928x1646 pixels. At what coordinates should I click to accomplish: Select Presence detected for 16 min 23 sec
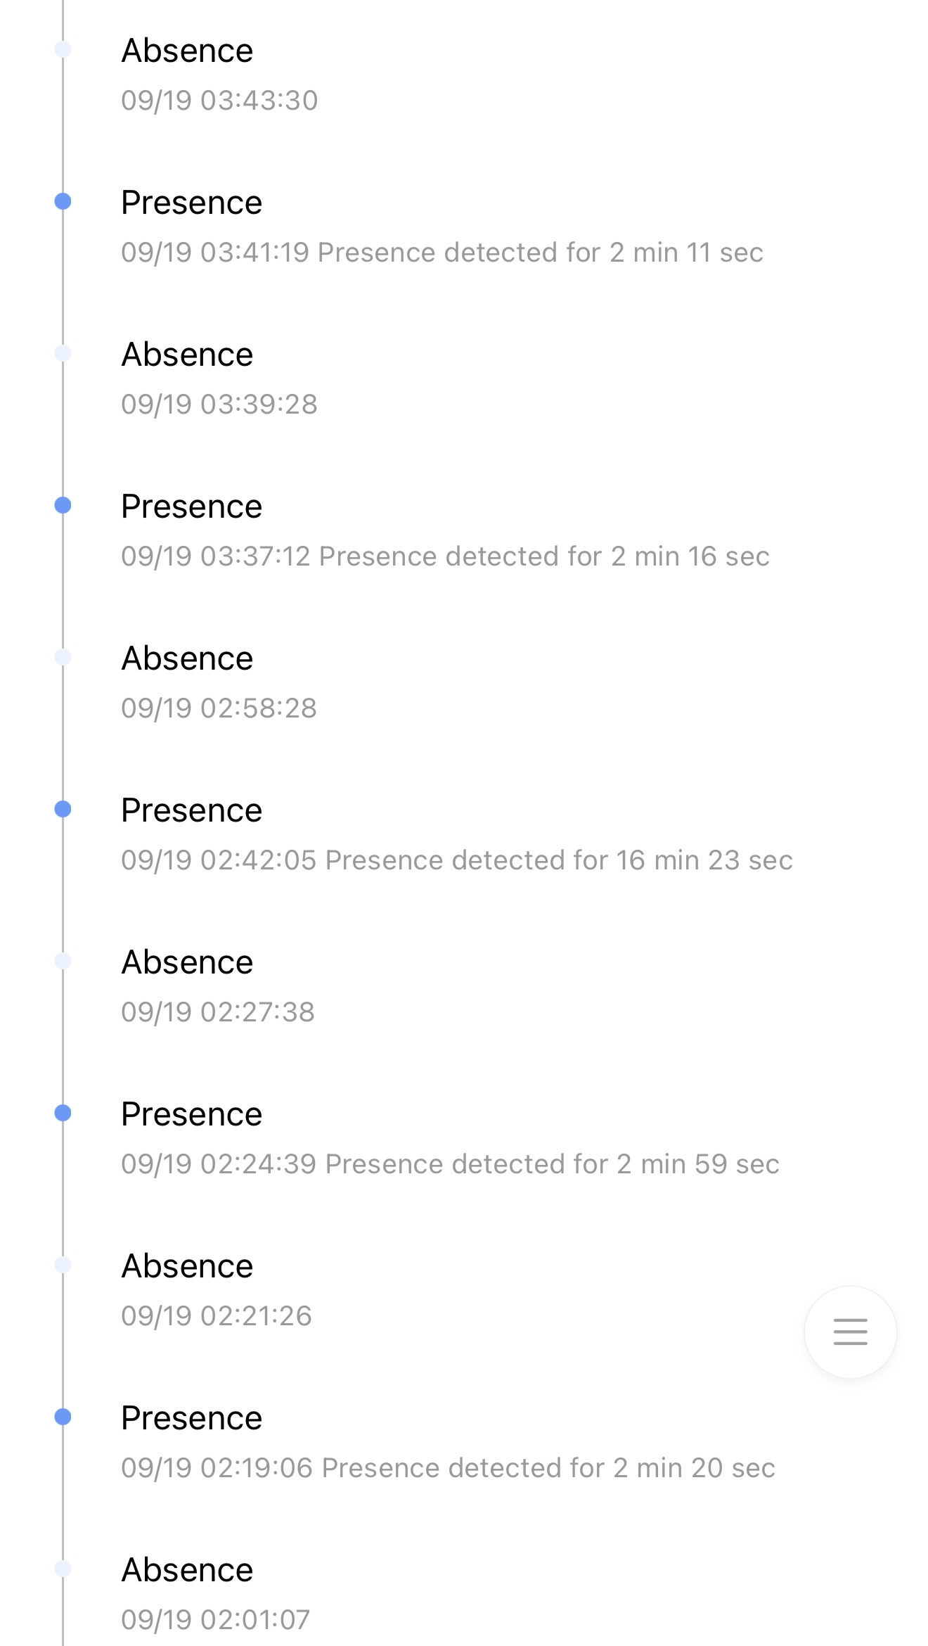click(559, 860)
